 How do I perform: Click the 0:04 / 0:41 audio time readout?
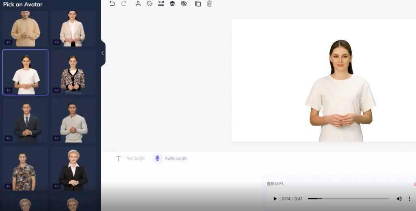(x=292, y=199)
